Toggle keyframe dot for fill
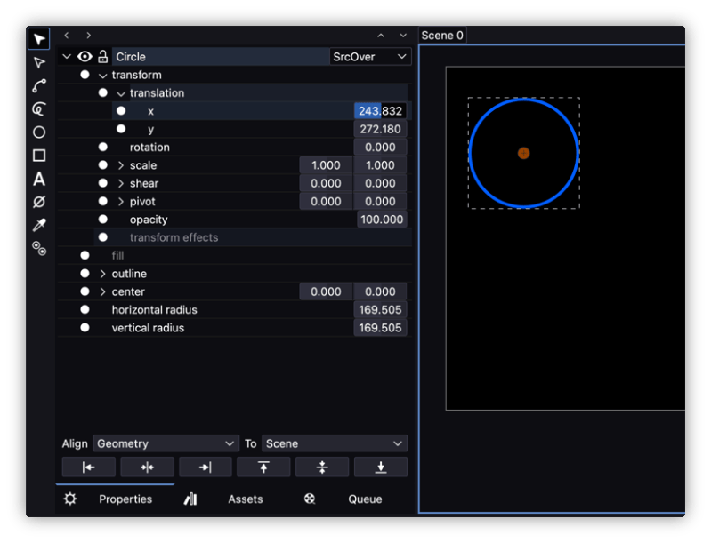The width and height of the screenshot is (711, 543). [85, 255]
